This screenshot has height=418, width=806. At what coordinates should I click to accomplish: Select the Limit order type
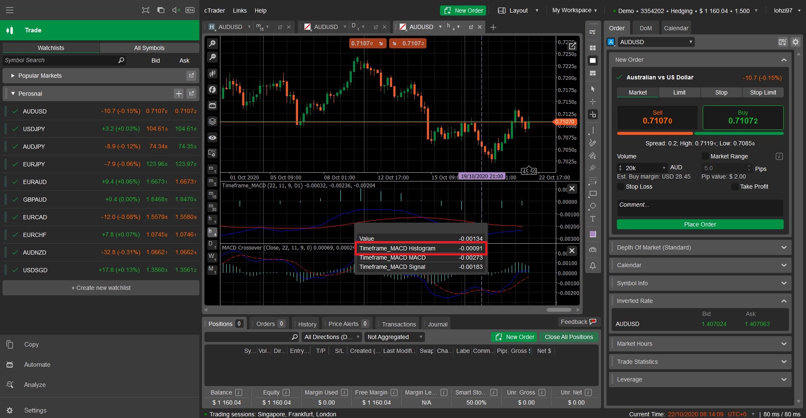(679, 92)
